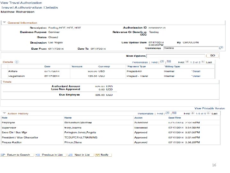230x173 pixels.
Task: Sort by Date/Time column header
Action: [174, 118]
